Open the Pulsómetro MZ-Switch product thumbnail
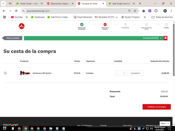 [25, 73]
